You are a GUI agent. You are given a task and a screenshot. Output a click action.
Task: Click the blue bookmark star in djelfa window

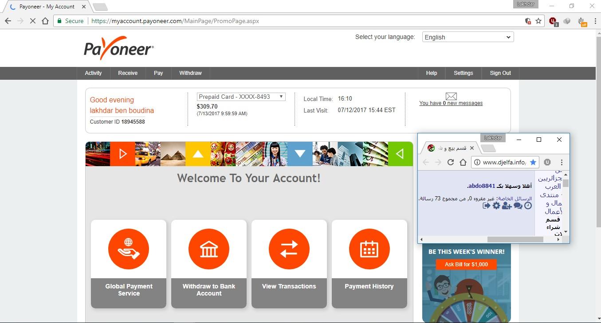coord(533,162)
